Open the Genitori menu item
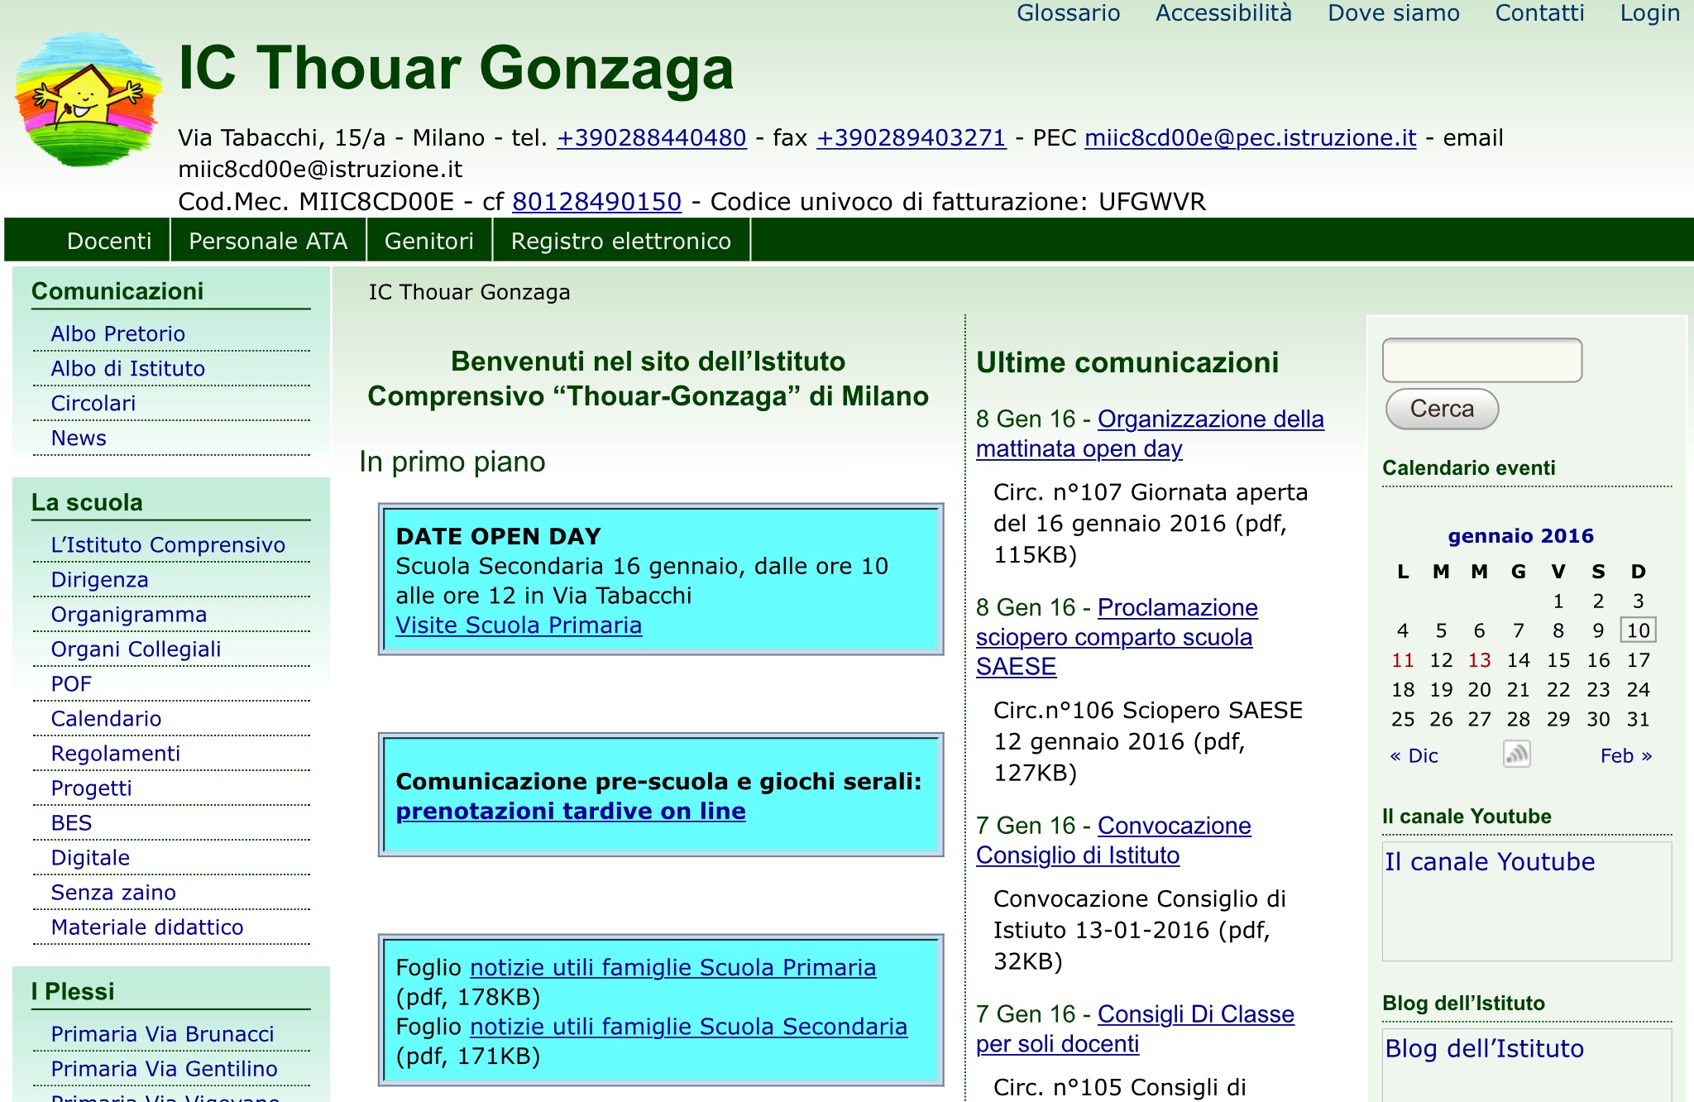This screenshot has width=1694, height=1102. pos(428,241)
